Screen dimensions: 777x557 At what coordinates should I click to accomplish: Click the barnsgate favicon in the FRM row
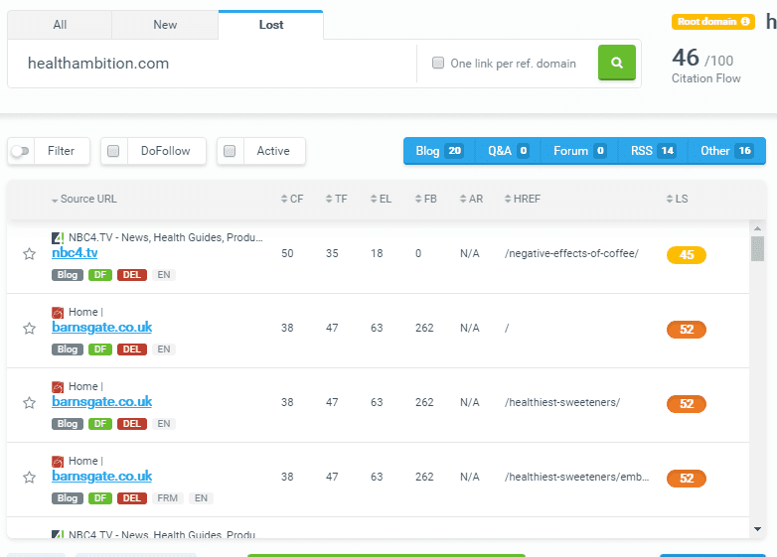click(x=58, y=462)
